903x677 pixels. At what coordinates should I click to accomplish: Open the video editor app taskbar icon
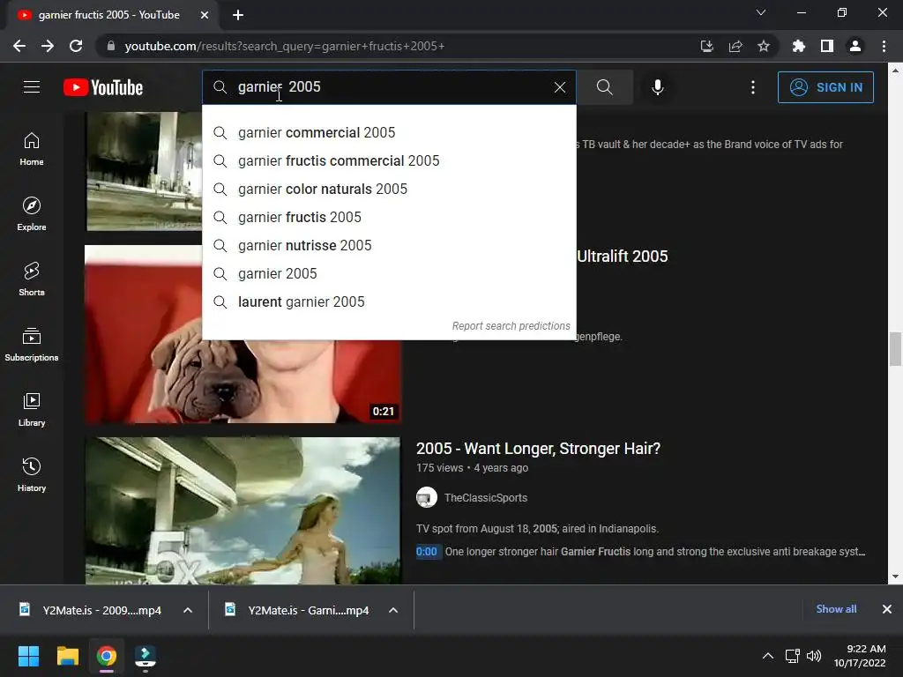(x=146, y=656)
